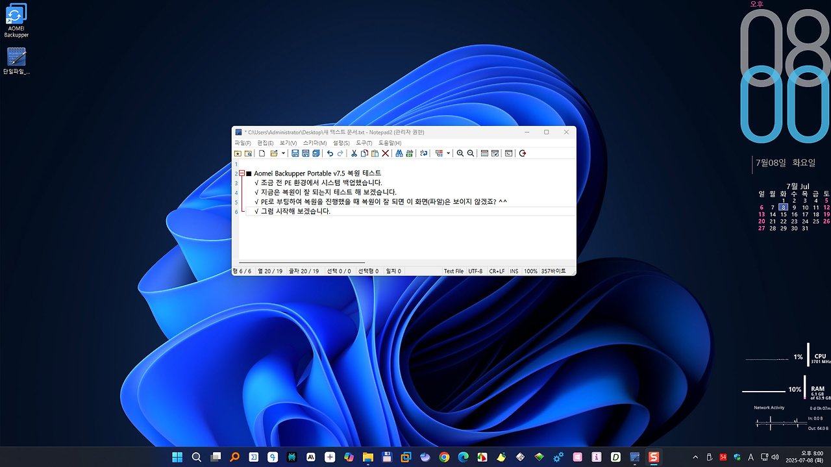Open Task View on the taskbar
831x467 pixels.
[216, 457]
